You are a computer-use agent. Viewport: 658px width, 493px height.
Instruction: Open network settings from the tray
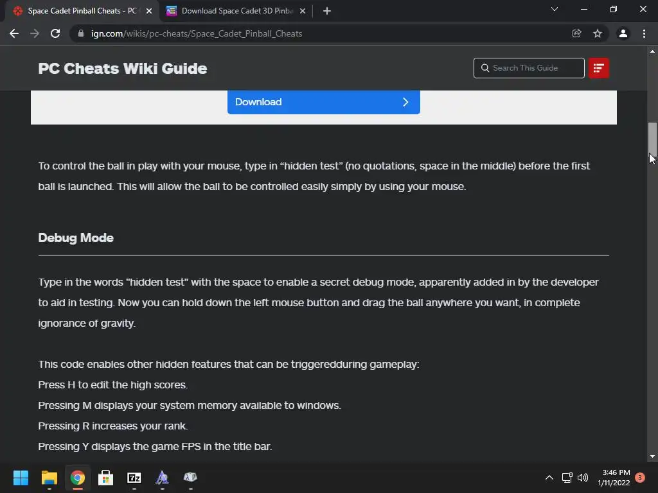point(567,478)
